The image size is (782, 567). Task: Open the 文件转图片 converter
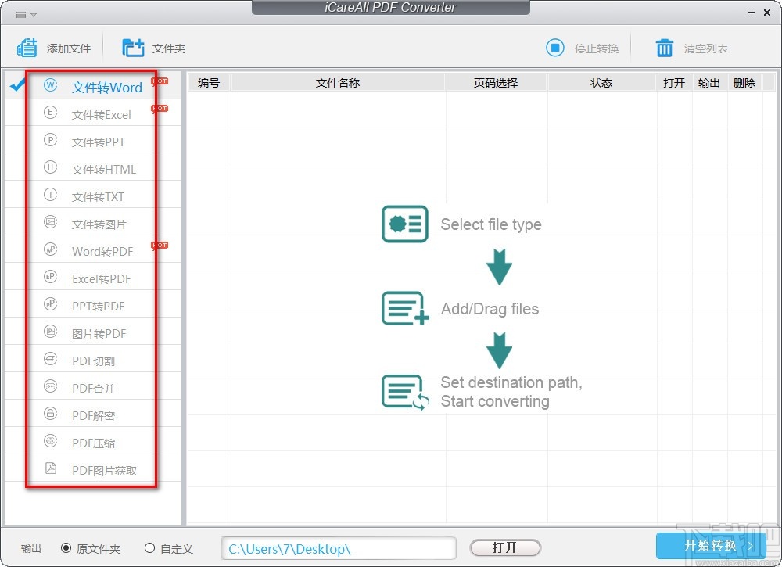pos(102,224)
